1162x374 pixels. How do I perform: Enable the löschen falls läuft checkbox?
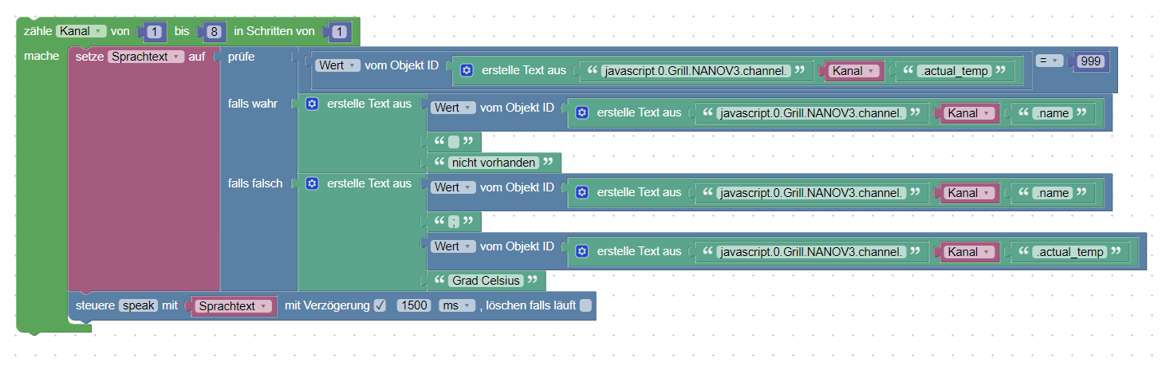pyautogui.click(x=585, y=305)
